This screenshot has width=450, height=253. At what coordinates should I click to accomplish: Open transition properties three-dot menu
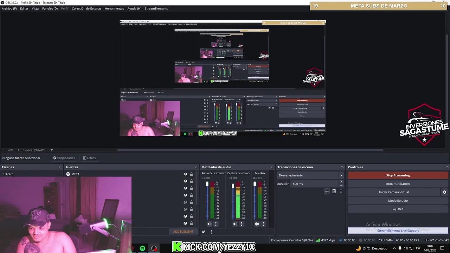click(x=341, y=191)
